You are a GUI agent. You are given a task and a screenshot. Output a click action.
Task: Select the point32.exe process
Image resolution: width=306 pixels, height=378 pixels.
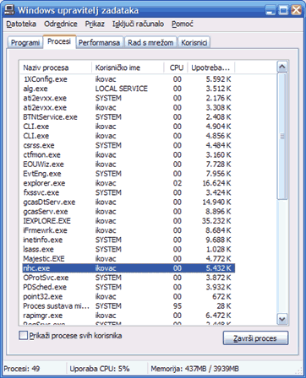[x=128, y=297]
